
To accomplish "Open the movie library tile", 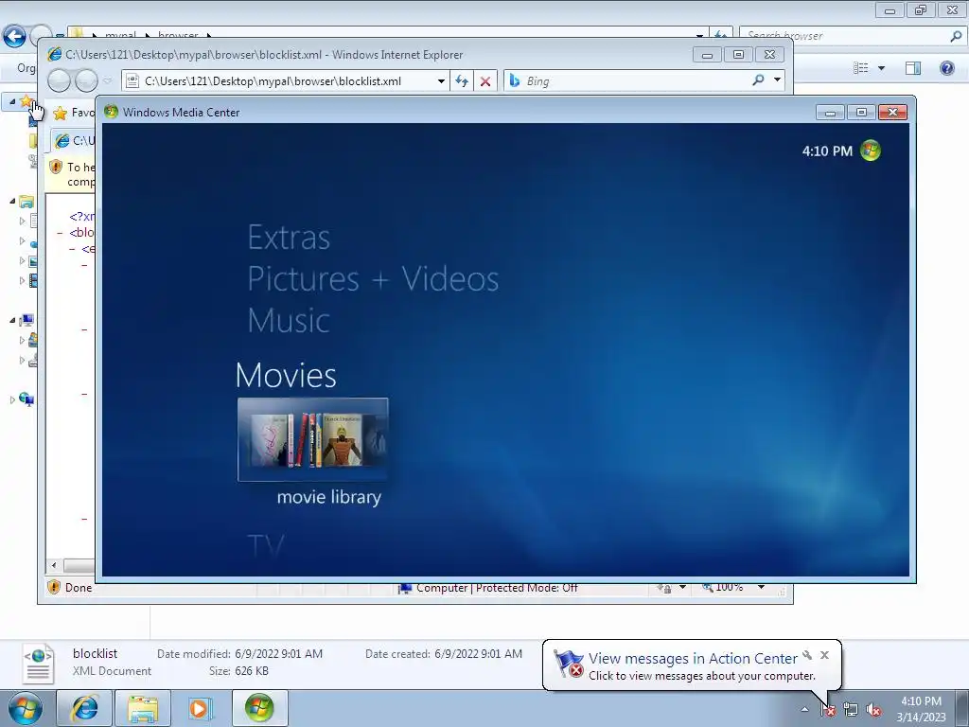I will pyautogui.click(x=312, y=439).
